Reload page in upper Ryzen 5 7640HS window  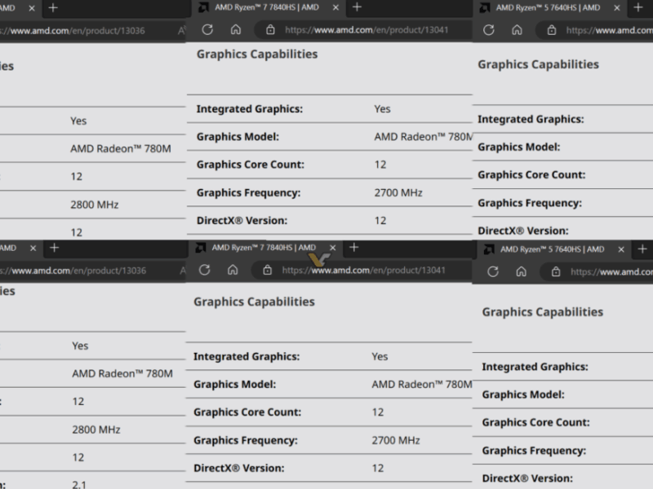[488, 30]
